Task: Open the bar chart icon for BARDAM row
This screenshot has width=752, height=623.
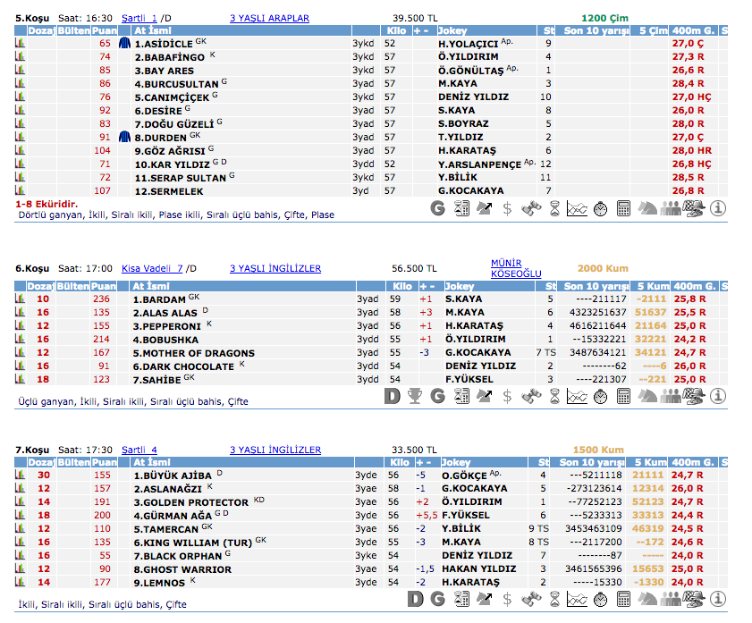Action: click(20, 299)
